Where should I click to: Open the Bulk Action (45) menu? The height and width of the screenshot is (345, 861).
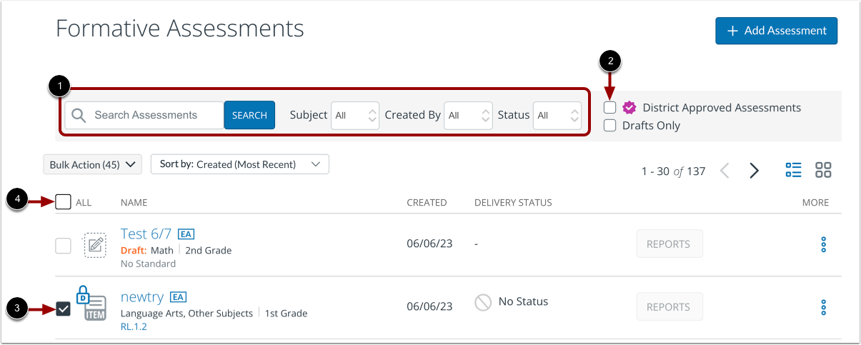(x=93, y=164)
